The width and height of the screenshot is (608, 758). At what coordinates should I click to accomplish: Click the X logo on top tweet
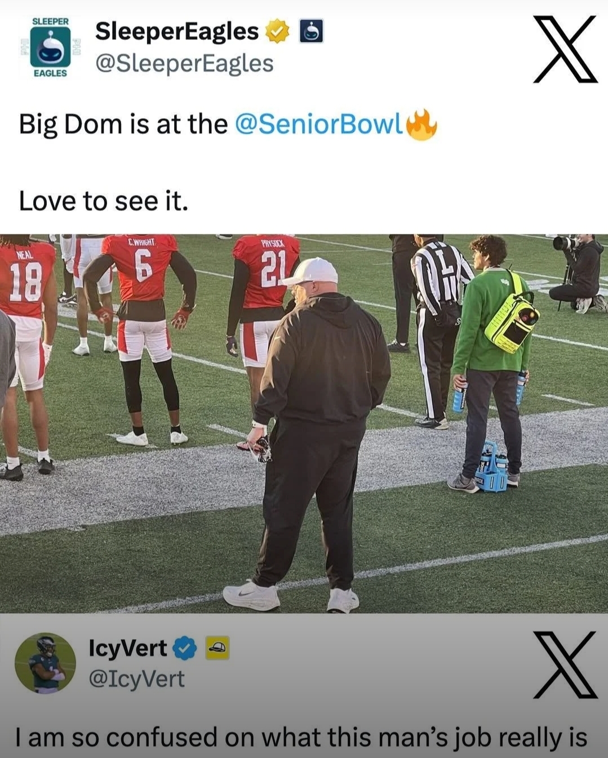click(x=565, y=49)
